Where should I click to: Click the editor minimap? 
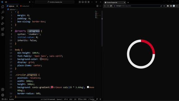[x=98, y=15]
